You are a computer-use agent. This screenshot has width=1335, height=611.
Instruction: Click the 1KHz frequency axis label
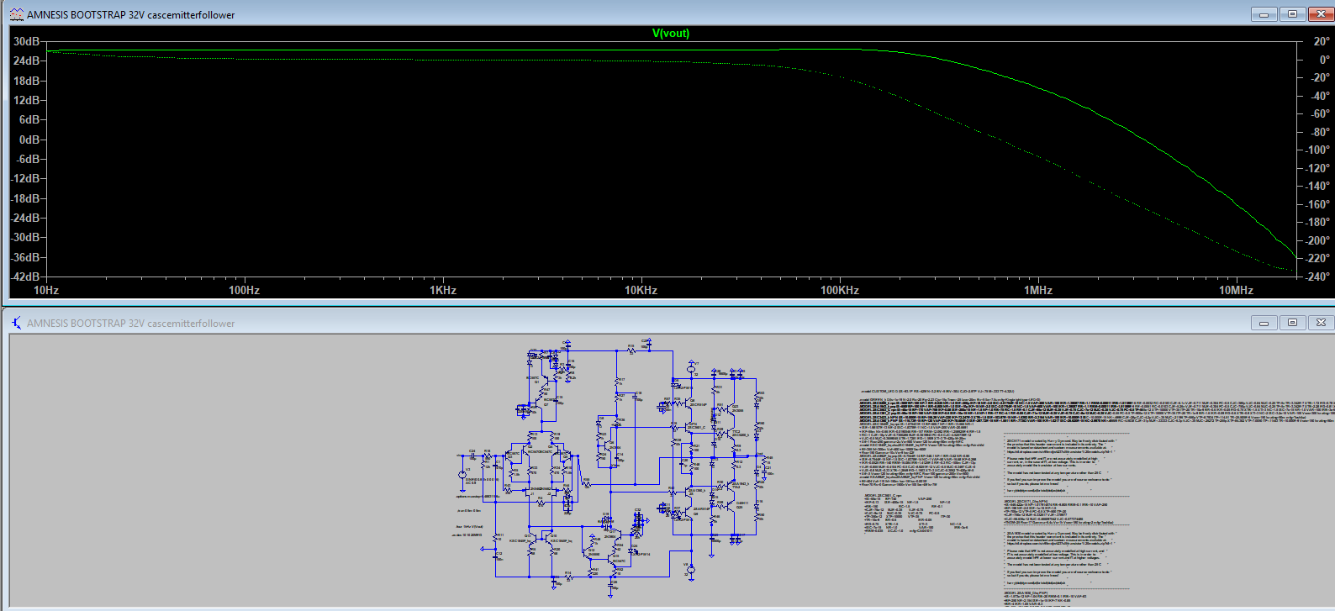pyautogui.click(x=443, y=290)
